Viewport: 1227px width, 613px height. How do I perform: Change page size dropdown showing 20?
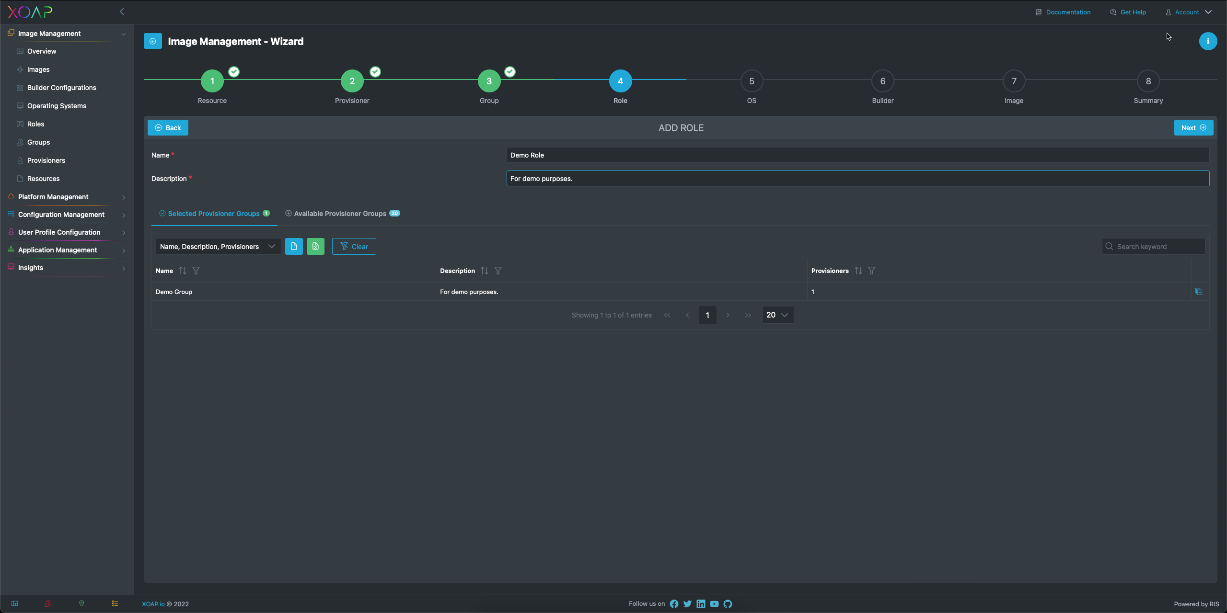pyautogui.click(x=777, y=315)
